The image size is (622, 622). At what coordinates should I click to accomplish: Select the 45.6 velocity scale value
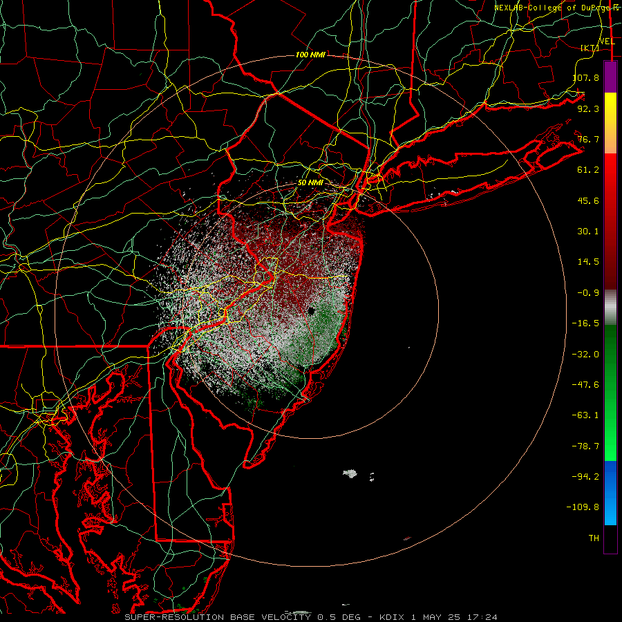(588, 200)
